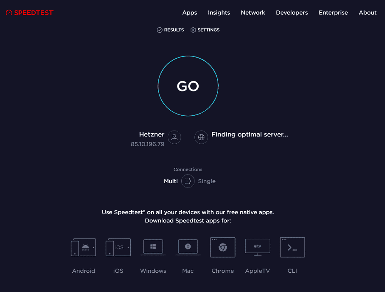Viewport: 385px width, 292px height.
Task: Select the iOS app download icon
Action: [x=118, y=247]
